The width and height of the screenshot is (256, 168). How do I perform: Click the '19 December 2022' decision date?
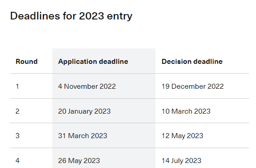(192, 86)
